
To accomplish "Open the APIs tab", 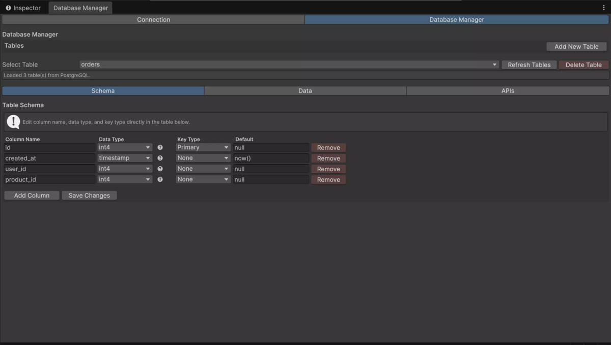I will click(508, 90).
